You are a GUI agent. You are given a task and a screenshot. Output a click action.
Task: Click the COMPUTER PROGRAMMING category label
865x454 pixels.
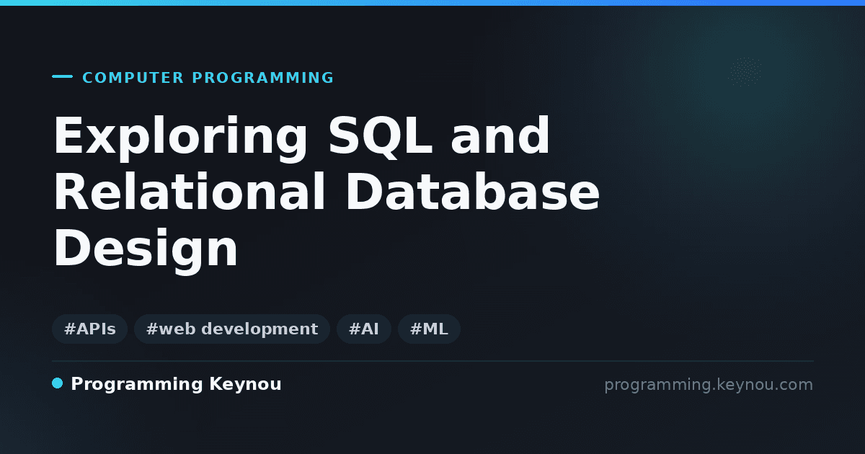click(x=208, y=78)
